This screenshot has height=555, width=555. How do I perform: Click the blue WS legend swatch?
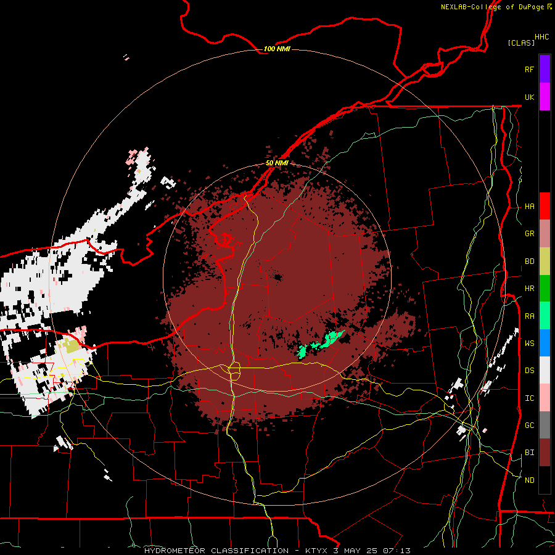(545, 343)
